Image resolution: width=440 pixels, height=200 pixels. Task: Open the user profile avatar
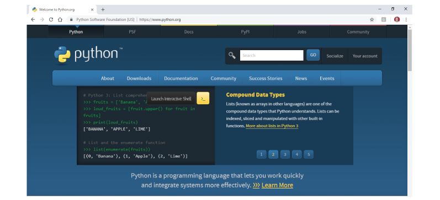click(397, 20)
